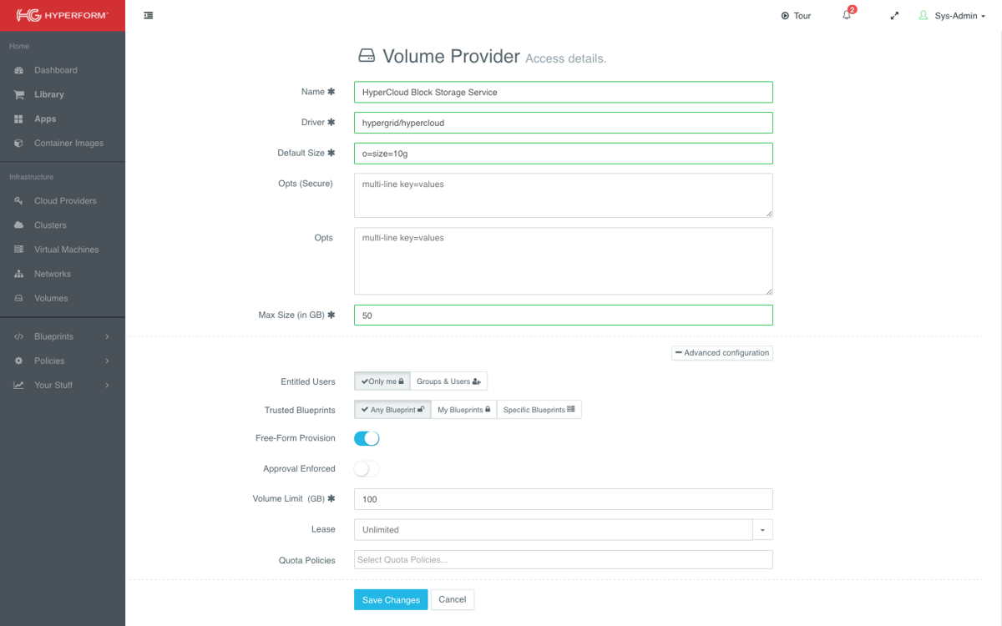Image resolution: width=1002 pixels, height=626 pixels.
Task: Click the fullscreen expand arrows icon
Action: click(x=894, y=15)
